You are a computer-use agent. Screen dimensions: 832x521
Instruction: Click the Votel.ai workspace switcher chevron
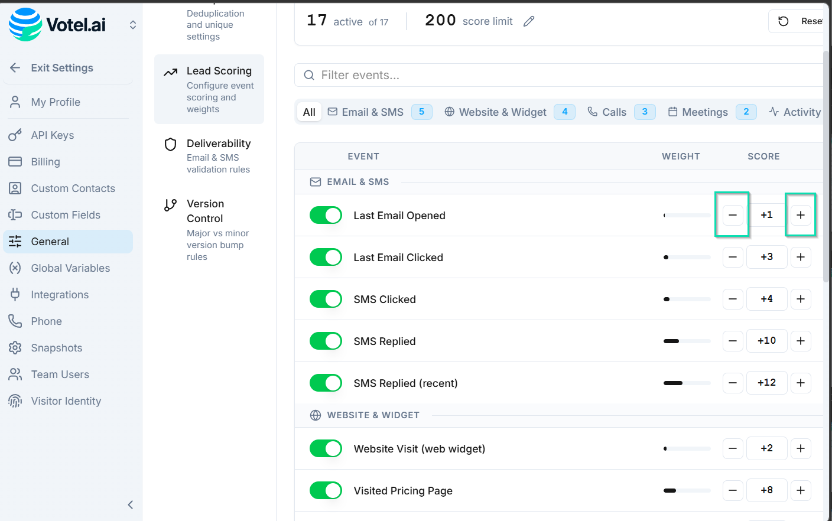pyautogui.click(x=133, y=25)
